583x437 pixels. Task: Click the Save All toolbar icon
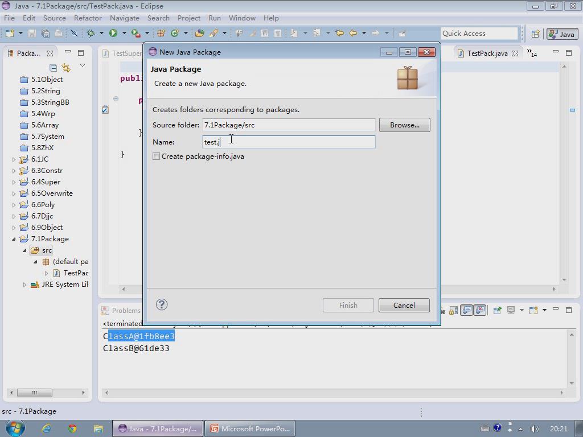pyautogui.click(x=45, y=34)
